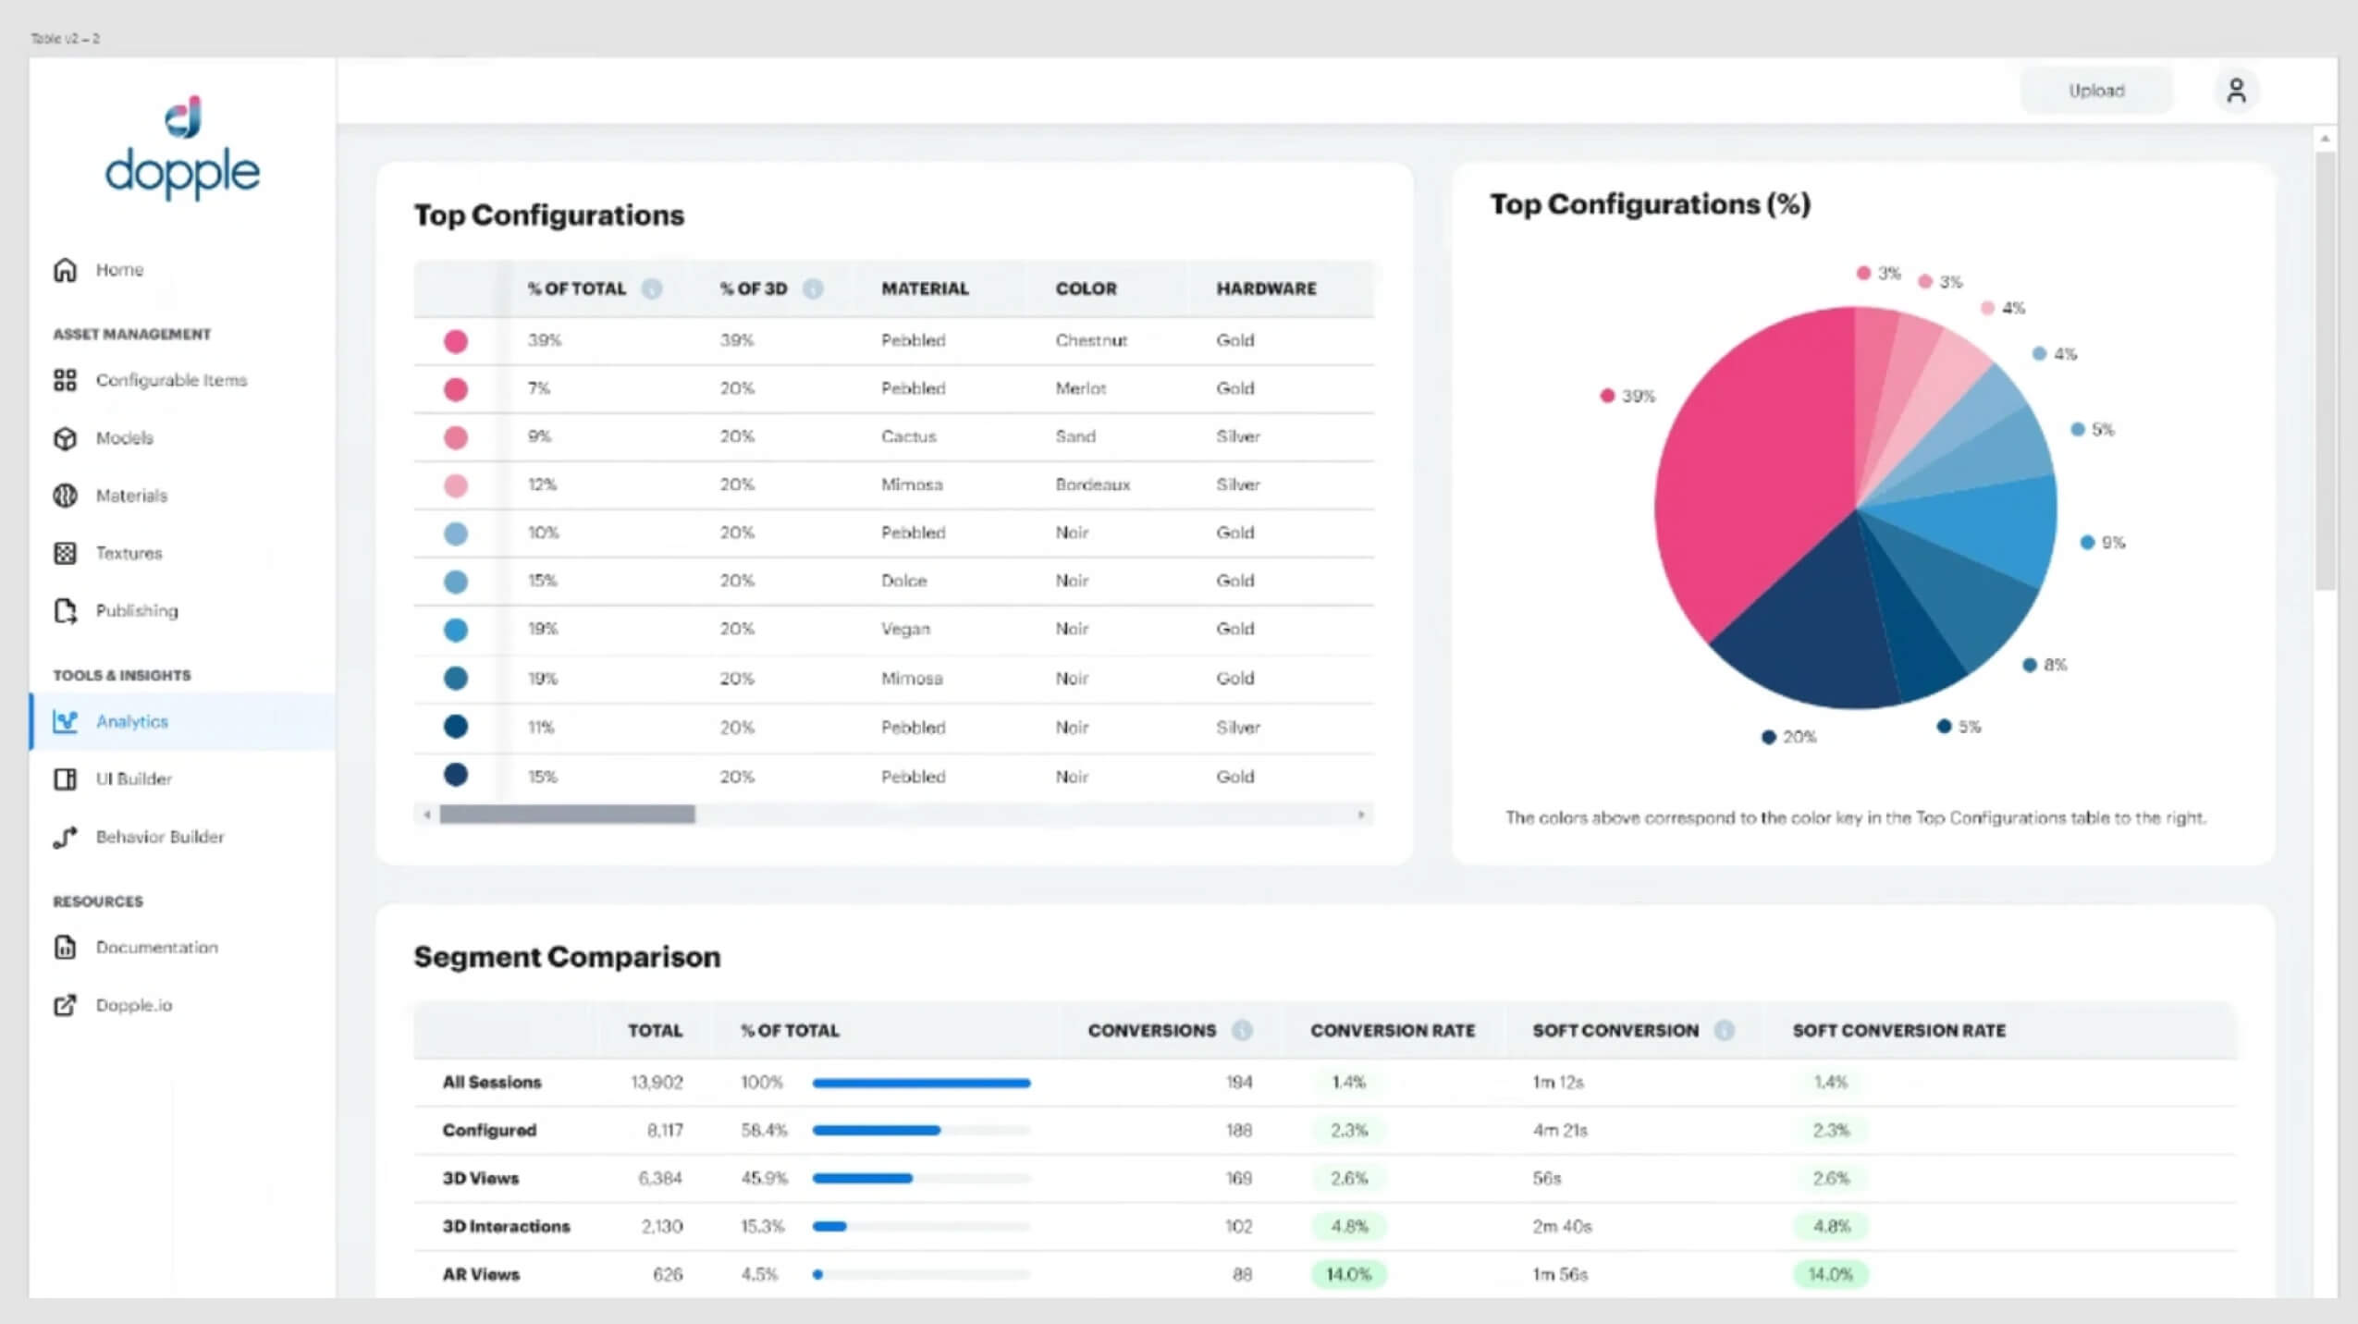Open the Home menu item
The width and height of the screenshot is (2358, 1324).
[x=120, y=270]
